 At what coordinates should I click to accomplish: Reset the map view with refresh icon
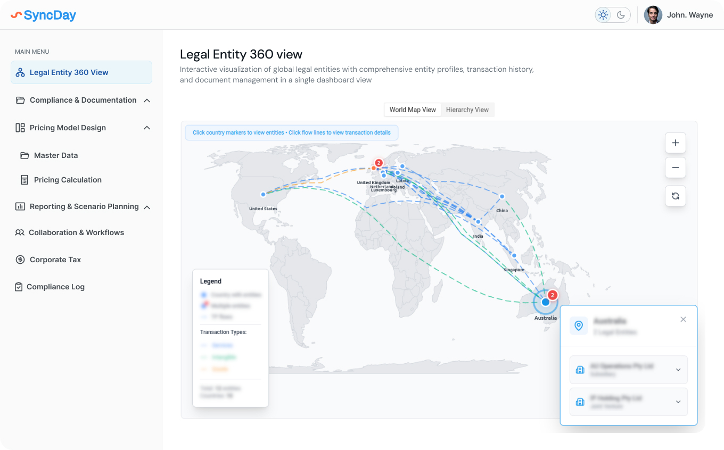(675, 196)
